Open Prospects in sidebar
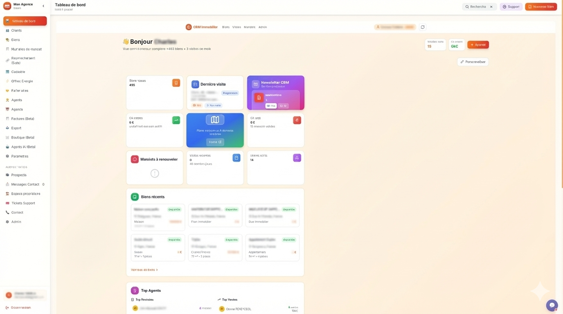Screen dimensions: 563x314 (25, 175)
